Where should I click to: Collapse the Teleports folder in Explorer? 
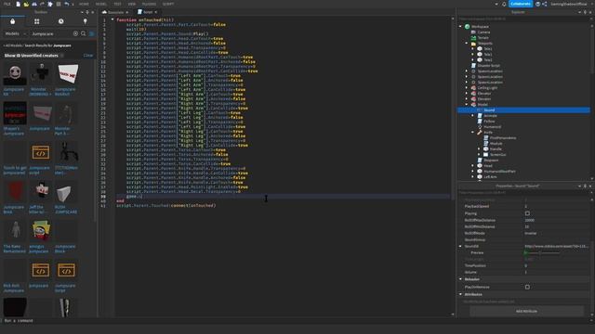467,44
